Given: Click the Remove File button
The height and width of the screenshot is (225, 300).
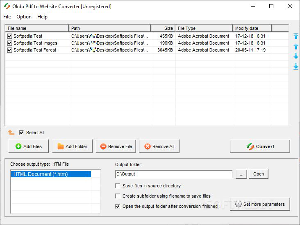Looking at the screenshot, I should (116, 146).
